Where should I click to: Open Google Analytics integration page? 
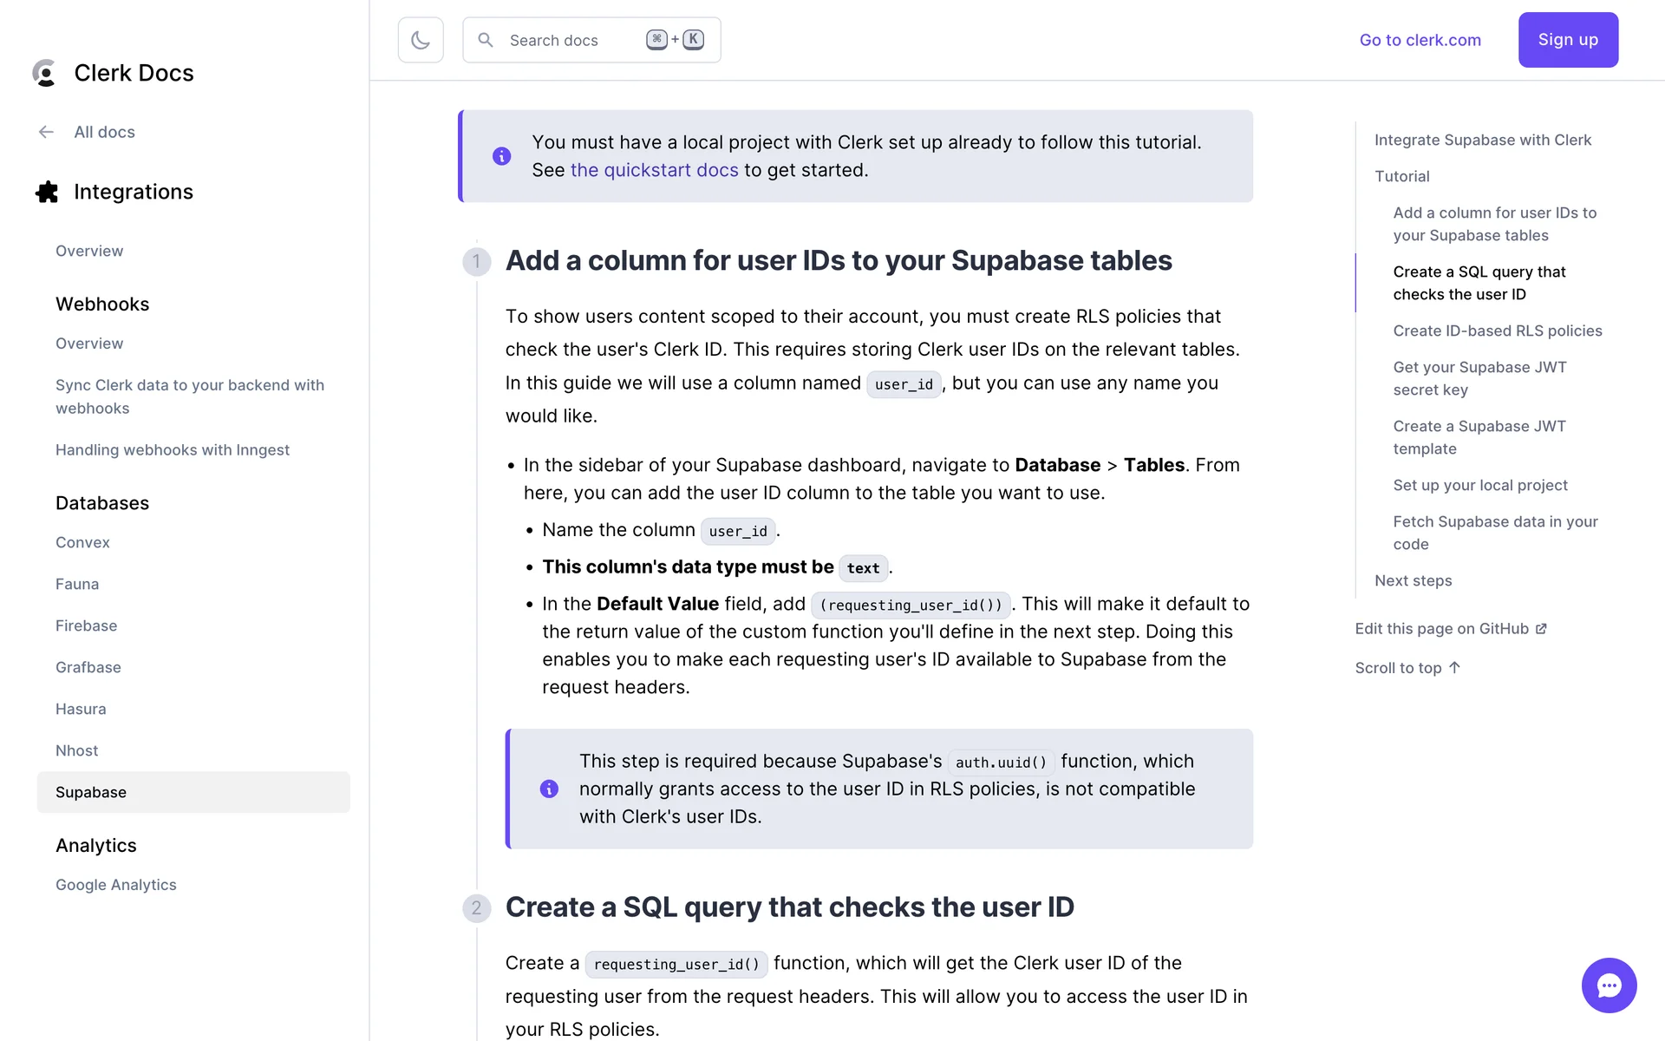(x=116, y=885)
